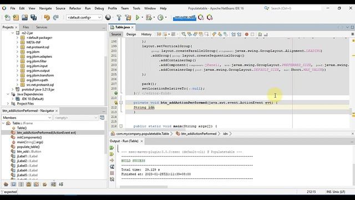The width and height of the screenshot is (355, 200).
Task: Click the Output horizontal scrollbar
Action: tap(144, 187)
